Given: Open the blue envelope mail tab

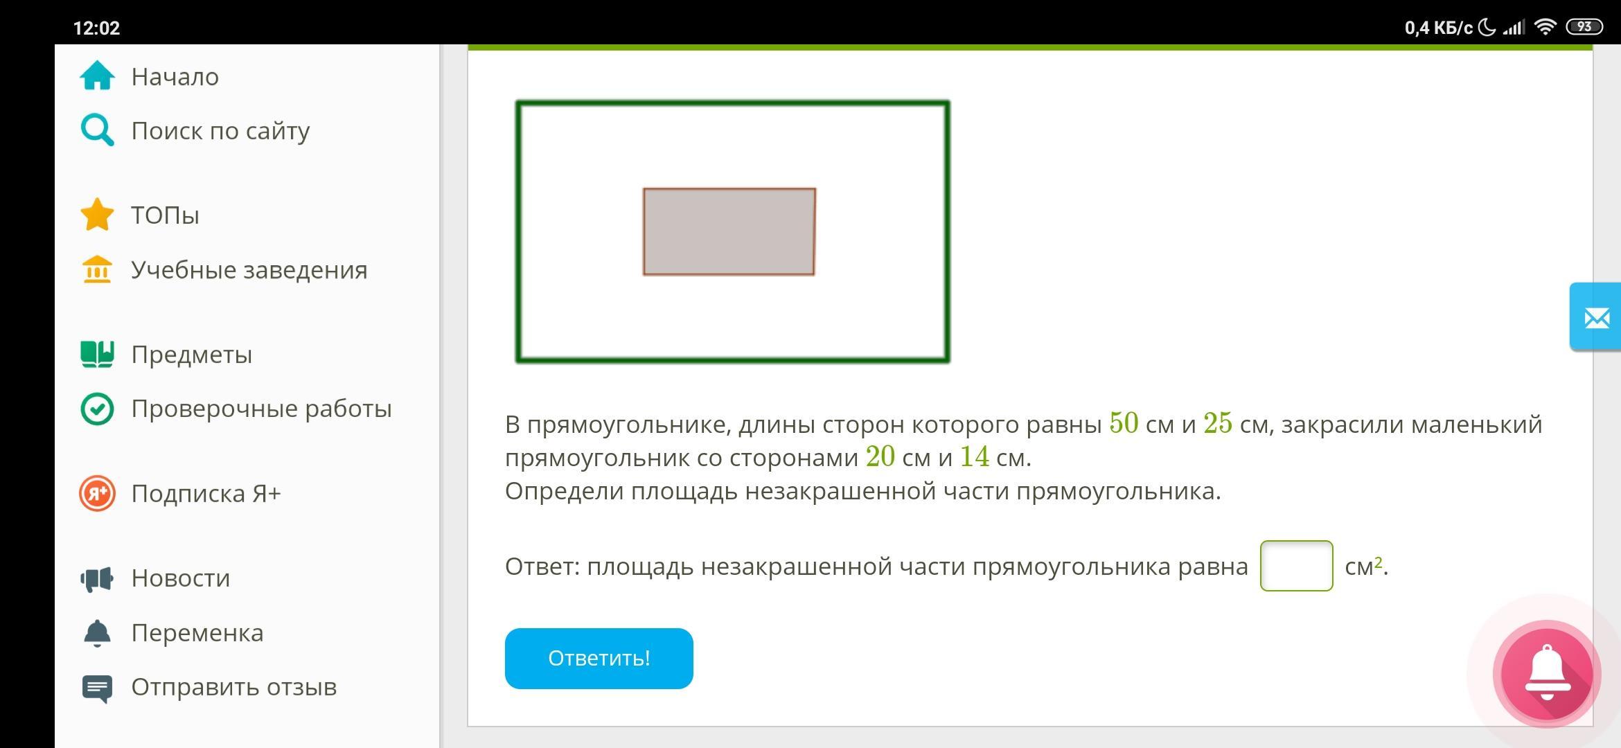Looking at the screenshot, I should coord(1596,318).
